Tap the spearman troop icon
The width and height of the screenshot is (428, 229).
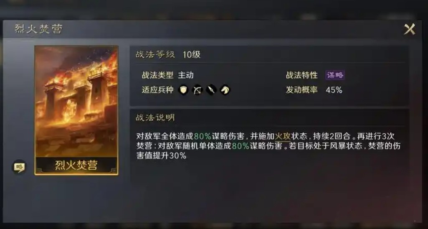(211, 89)
